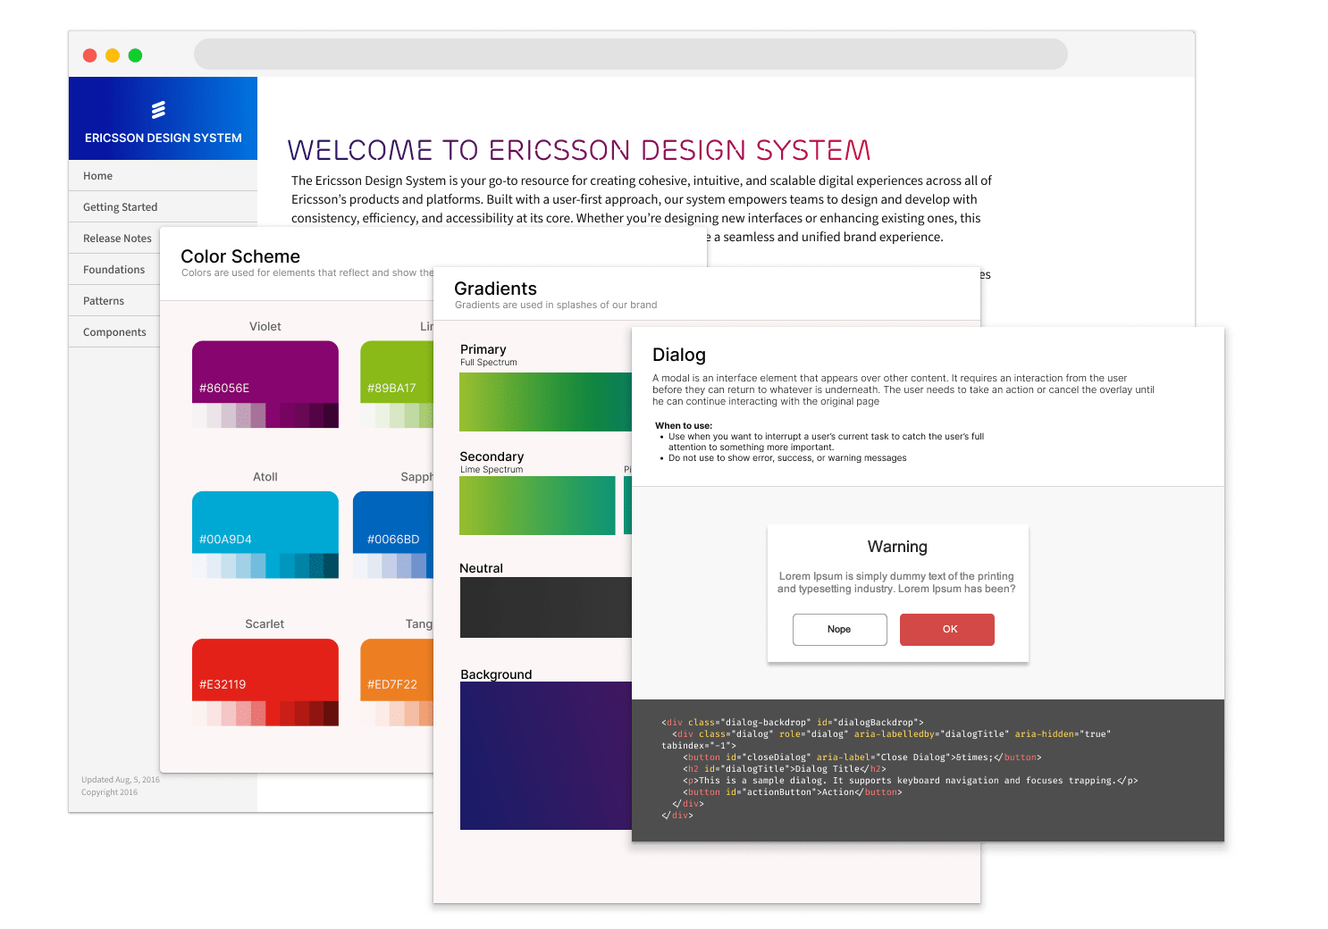Click the Gradients panel title
Screen dimensions: 1328x929
(495, 289)
